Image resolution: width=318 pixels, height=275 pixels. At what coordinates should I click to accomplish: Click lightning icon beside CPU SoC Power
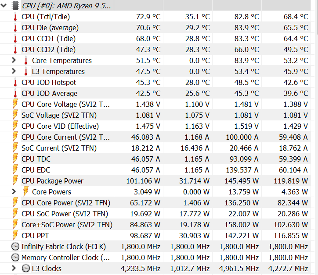point(15,213)
